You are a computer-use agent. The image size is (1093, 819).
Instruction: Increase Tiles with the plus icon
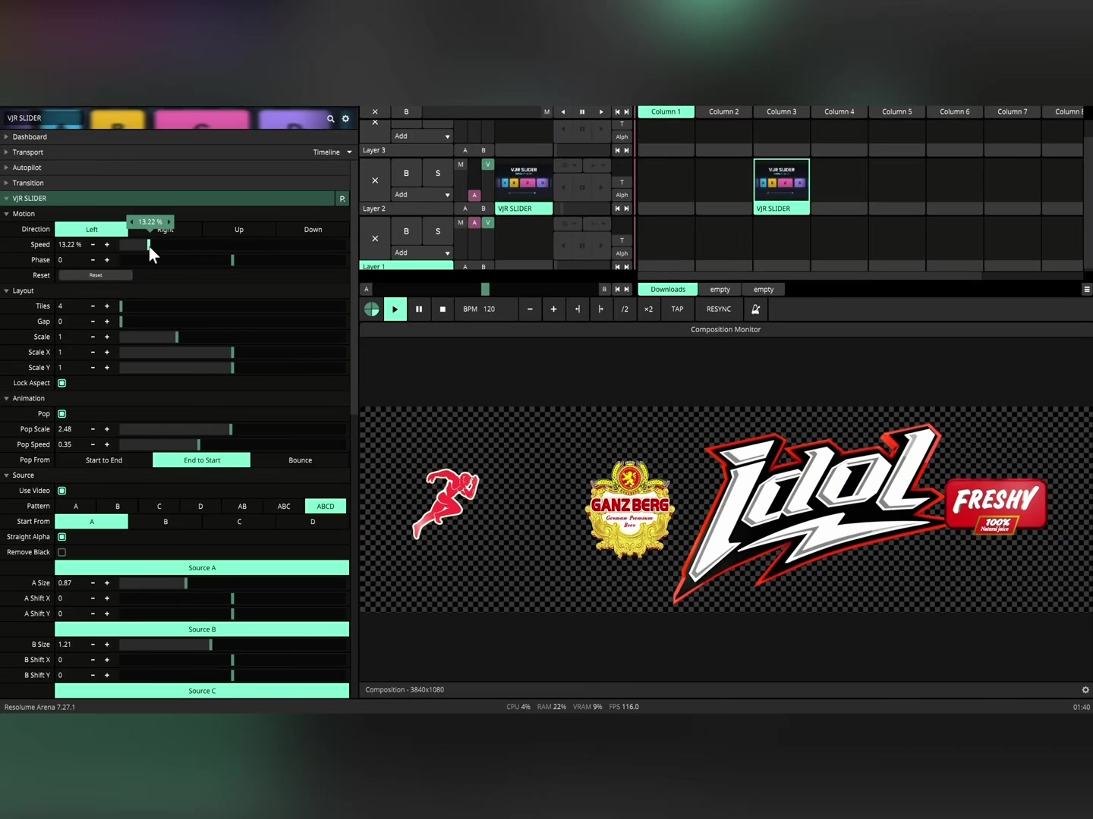coord(107,306)
